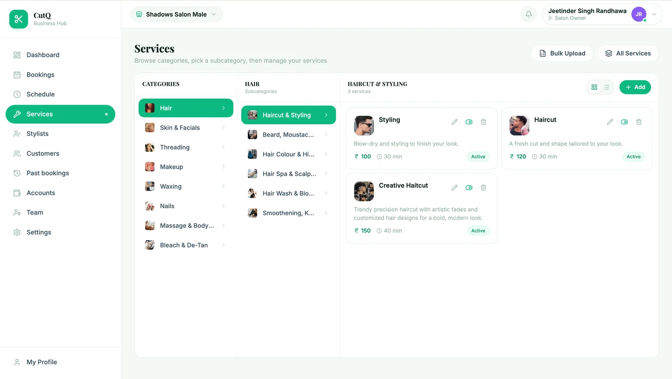This screenshot has width=672, height=379.
Task: Open Team page from sidebar
Action: point(60,213)
